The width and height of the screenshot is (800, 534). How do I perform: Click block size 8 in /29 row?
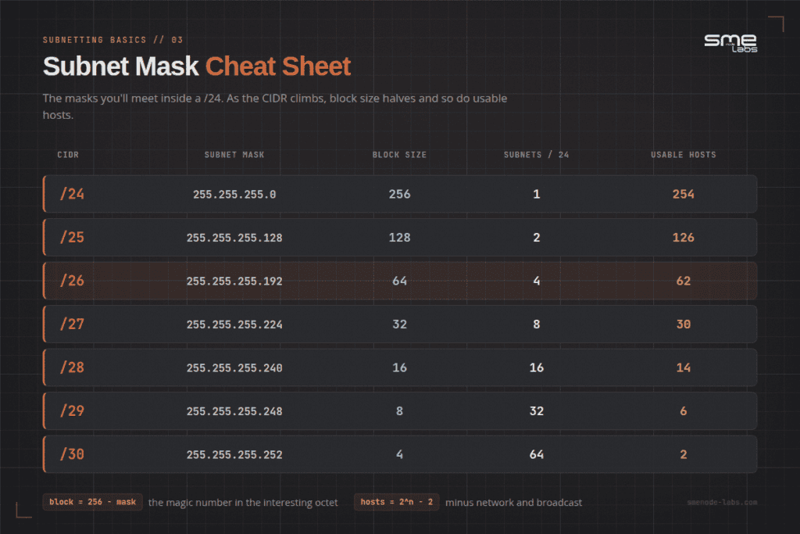(x=399, y=411)
